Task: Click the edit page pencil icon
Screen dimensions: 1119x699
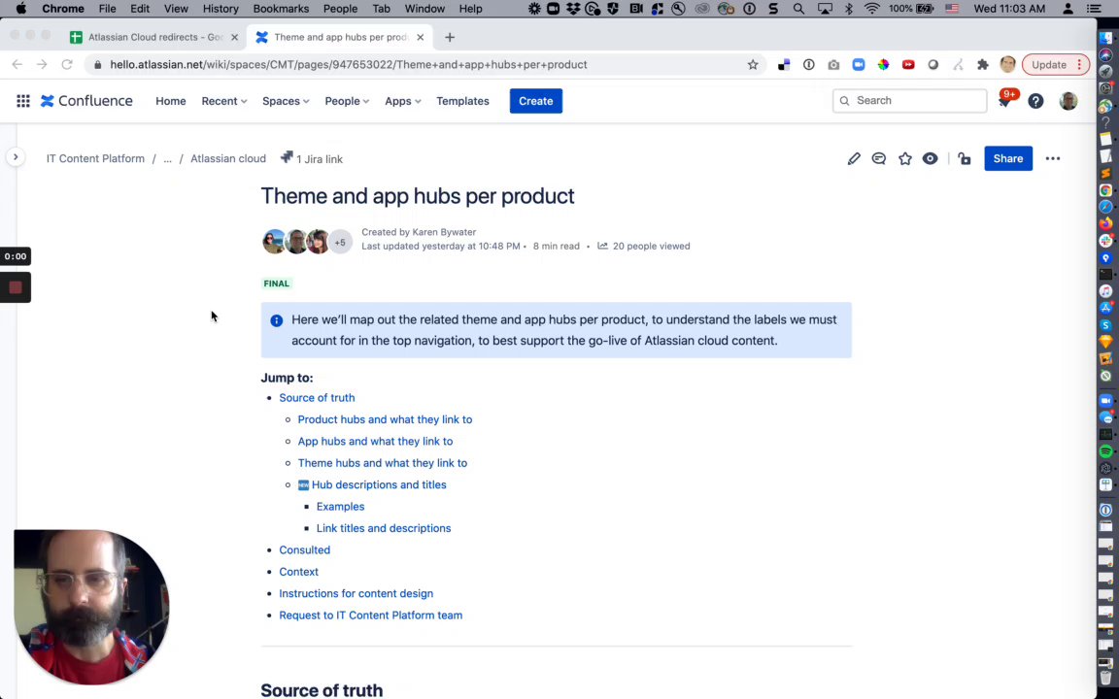Action: point(854,158)
